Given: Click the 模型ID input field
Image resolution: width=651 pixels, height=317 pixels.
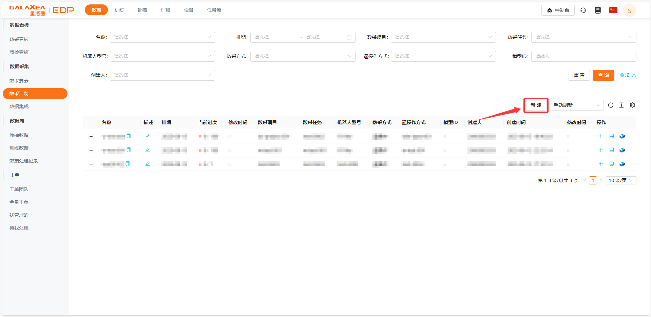Looking at the screenshot, I should [583, 56].
